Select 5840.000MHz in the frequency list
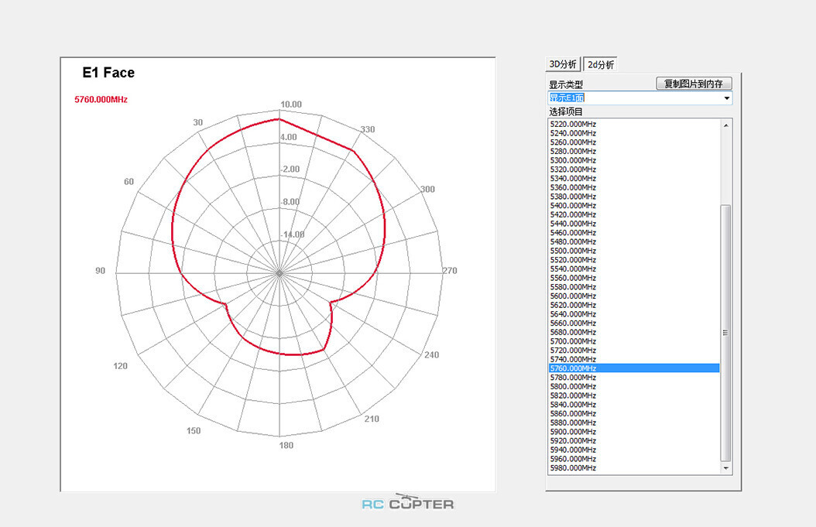816x527 pixels. pyautogui.click(x=634, y=405)
